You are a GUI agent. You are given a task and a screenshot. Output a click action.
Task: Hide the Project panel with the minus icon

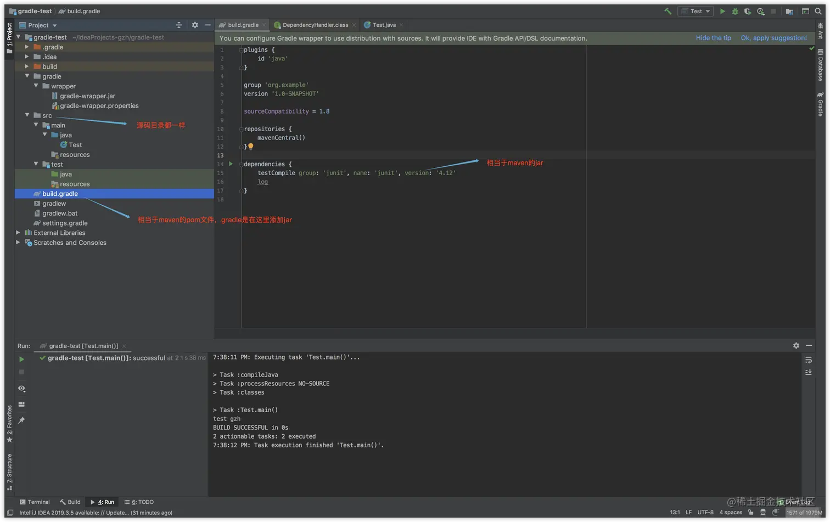[x=207, y=25]
